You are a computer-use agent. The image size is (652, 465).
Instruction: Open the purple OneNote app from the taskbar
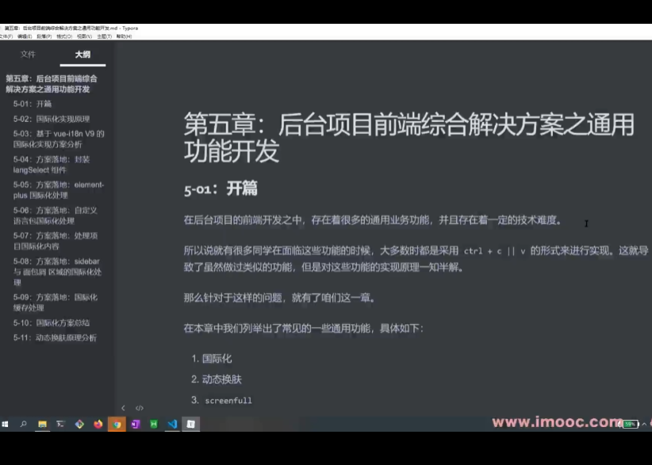pos(135,424)
